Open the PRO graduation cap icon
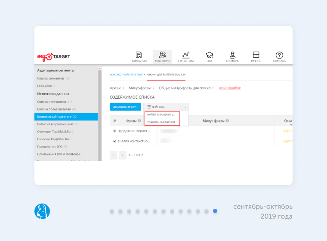The height and width of the screenshot is (241, 327). pos(209,55)
